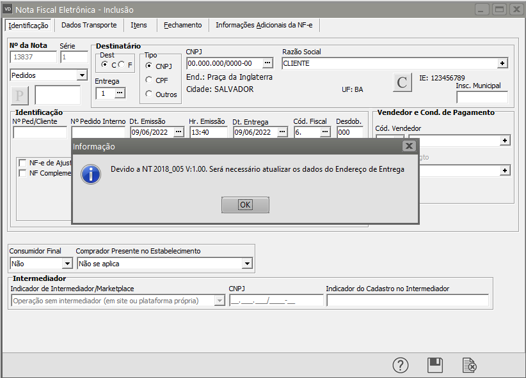The height and width of the screenshot is (378, 526).
Task: Close the Informação dialog with X
Action: coord(409,146)
